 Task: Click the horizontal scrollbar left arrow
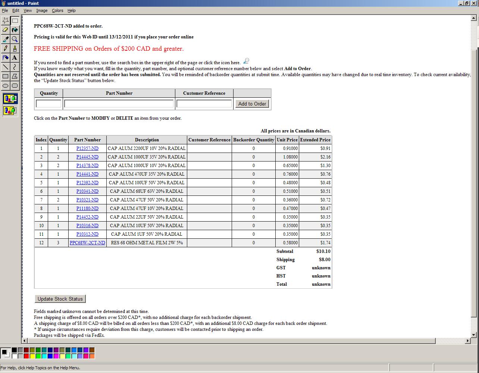(x=25, y=341)
